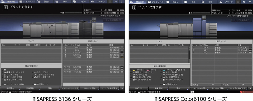Click the サンプル排紙出力 button on the 6136 screen

pos(113,20)
